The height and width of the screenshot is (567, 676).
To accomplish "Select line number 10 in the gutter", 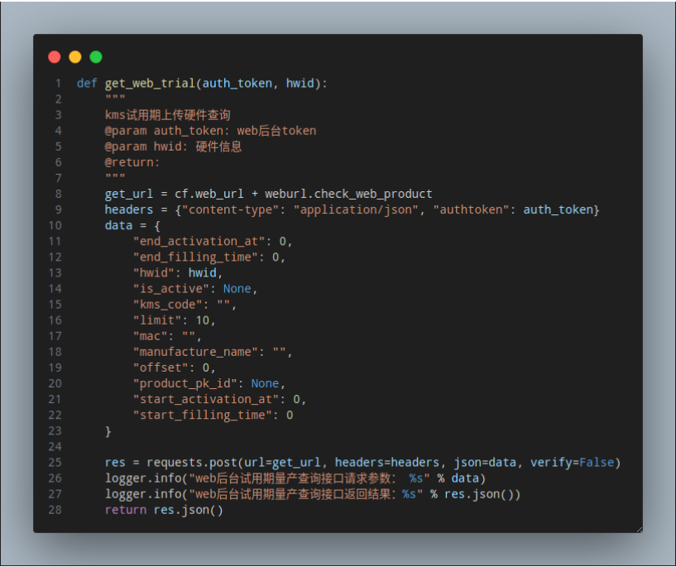I will click(x=55, y=225).
